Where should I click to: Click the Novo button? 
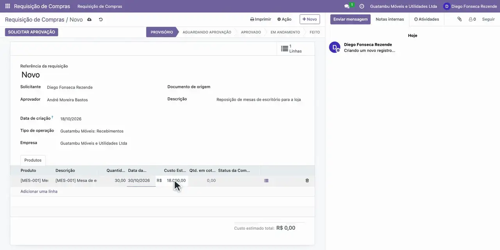pyautogui.click(x=310, y=19)
